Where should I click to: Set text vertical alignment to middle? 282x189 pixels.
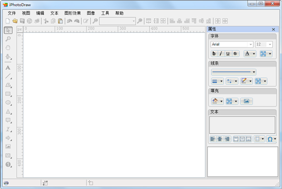242,139
